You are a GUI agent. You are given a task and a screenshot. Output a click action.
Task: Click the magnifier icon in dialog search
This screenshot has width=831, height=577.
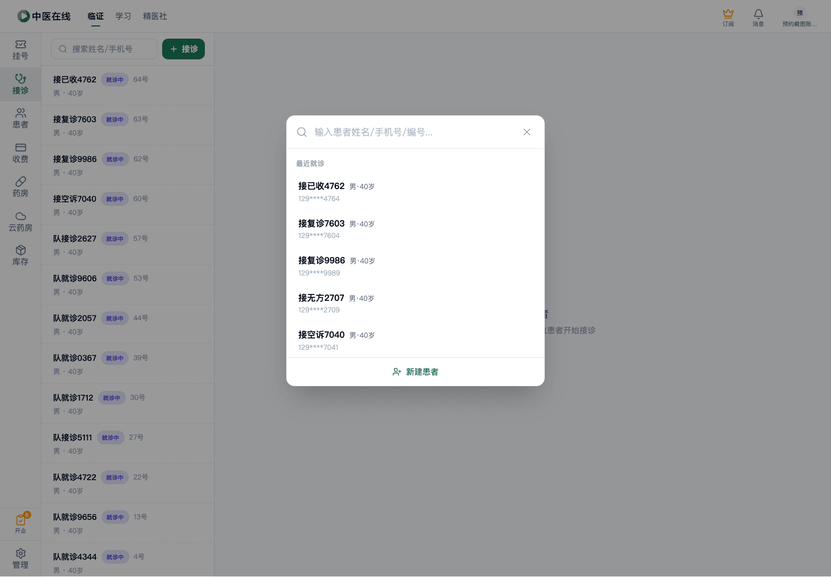tap(302, 132)
